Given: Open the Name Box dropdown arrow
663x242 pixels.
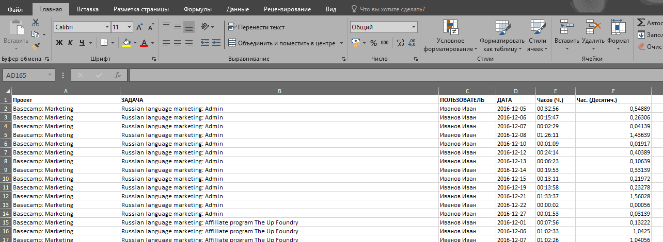Looking at the screenshot, I should click(50, 75).
